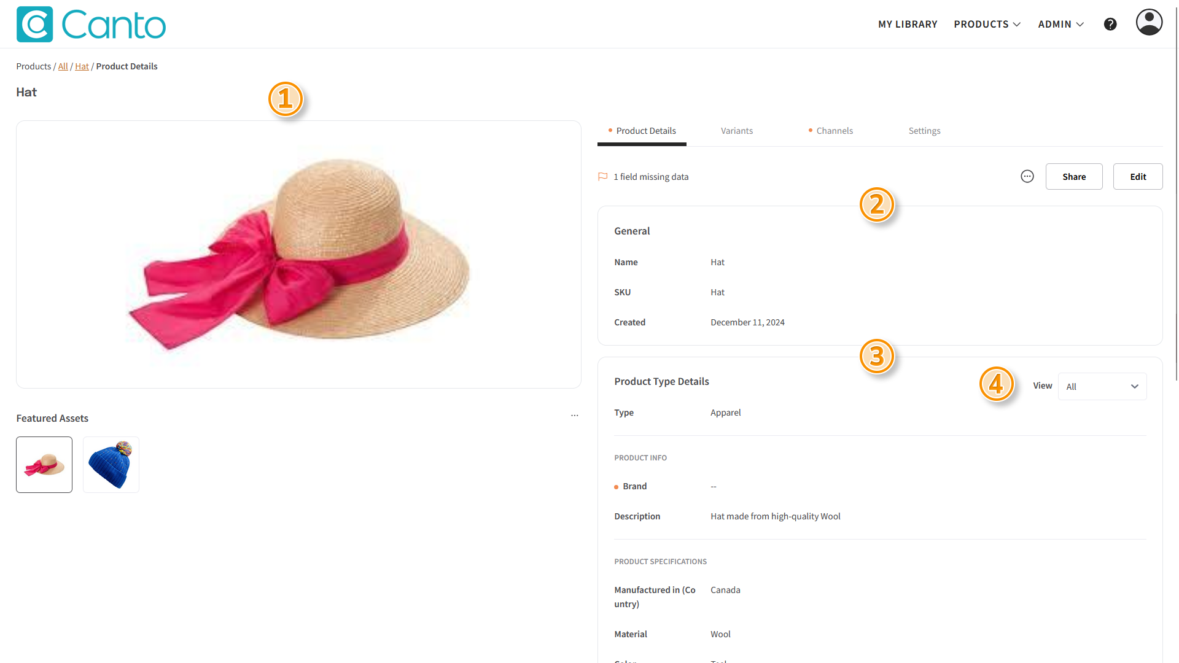
Task: Expand the Products dropdown menu
Action: (987, 24)
